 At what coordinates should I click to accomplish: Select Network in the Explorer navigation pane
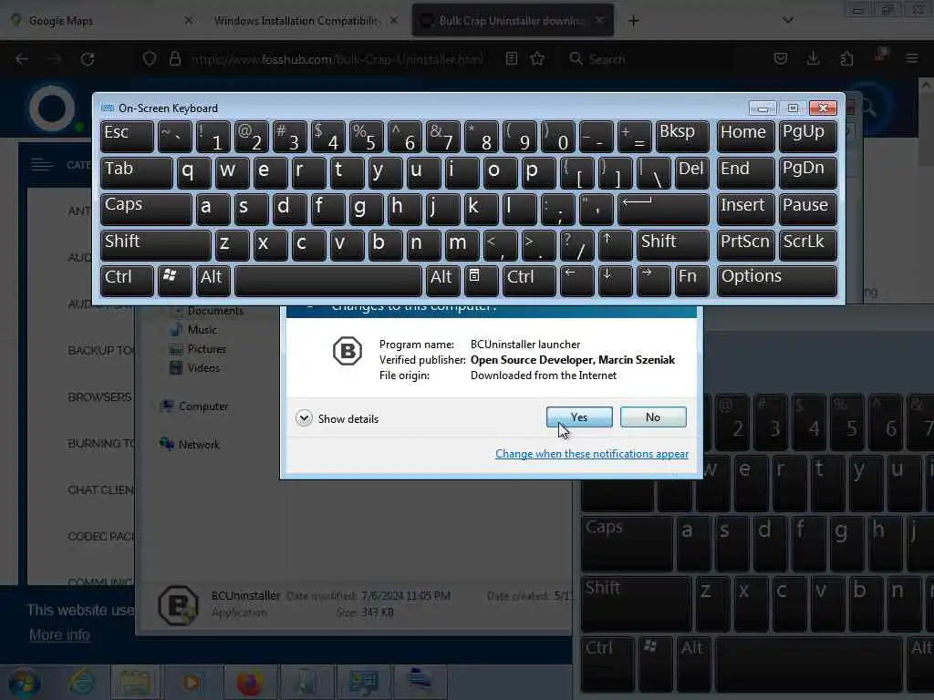pyautogui.click(x=190, y=445)
